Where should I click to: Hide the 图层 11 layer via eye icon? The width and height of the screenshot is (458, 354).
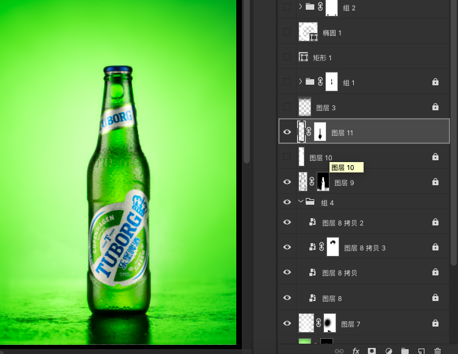pos(287,132)
